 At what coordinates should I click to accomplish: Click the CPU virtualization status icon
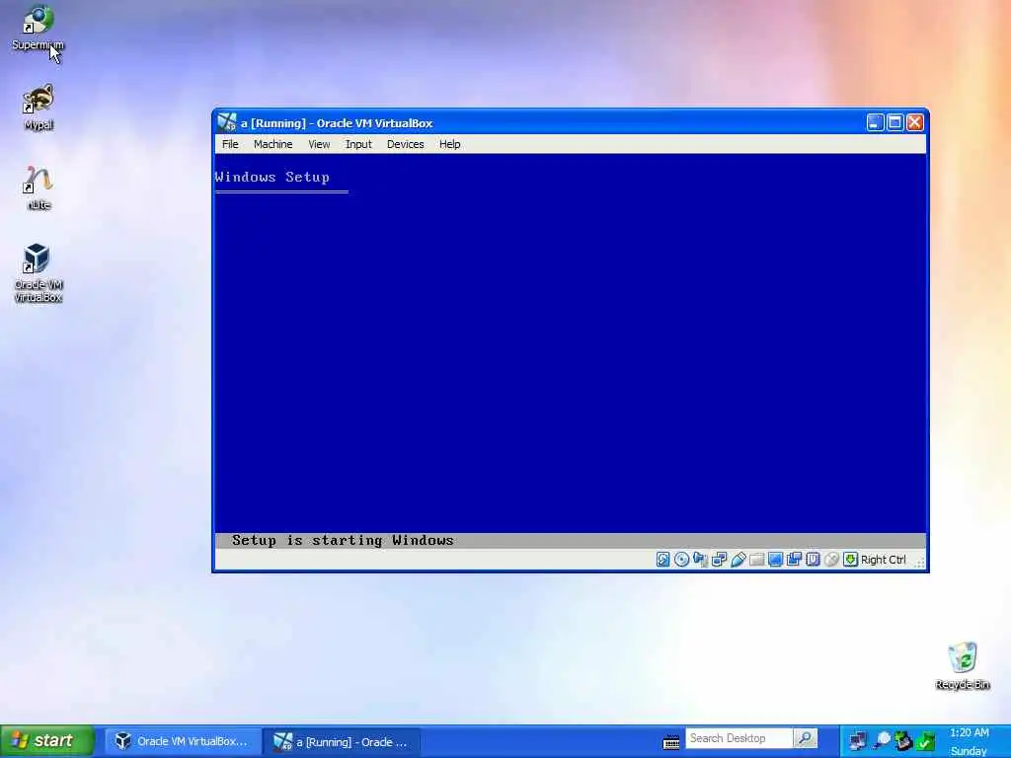[814, 560]
